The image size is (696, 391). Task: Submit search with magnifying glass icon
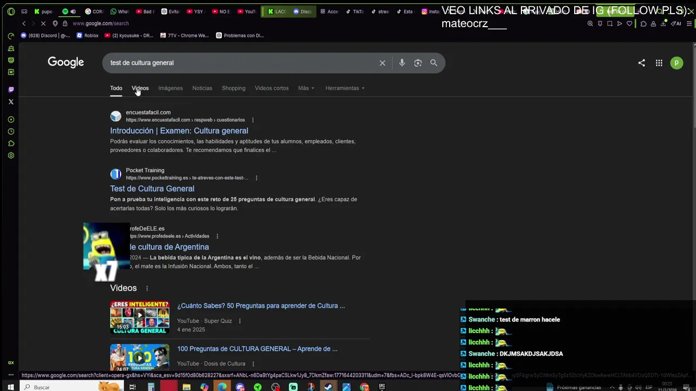coord(433,63)
